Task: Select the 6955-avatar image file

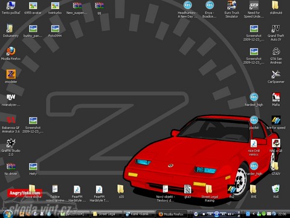Action: 33,8
